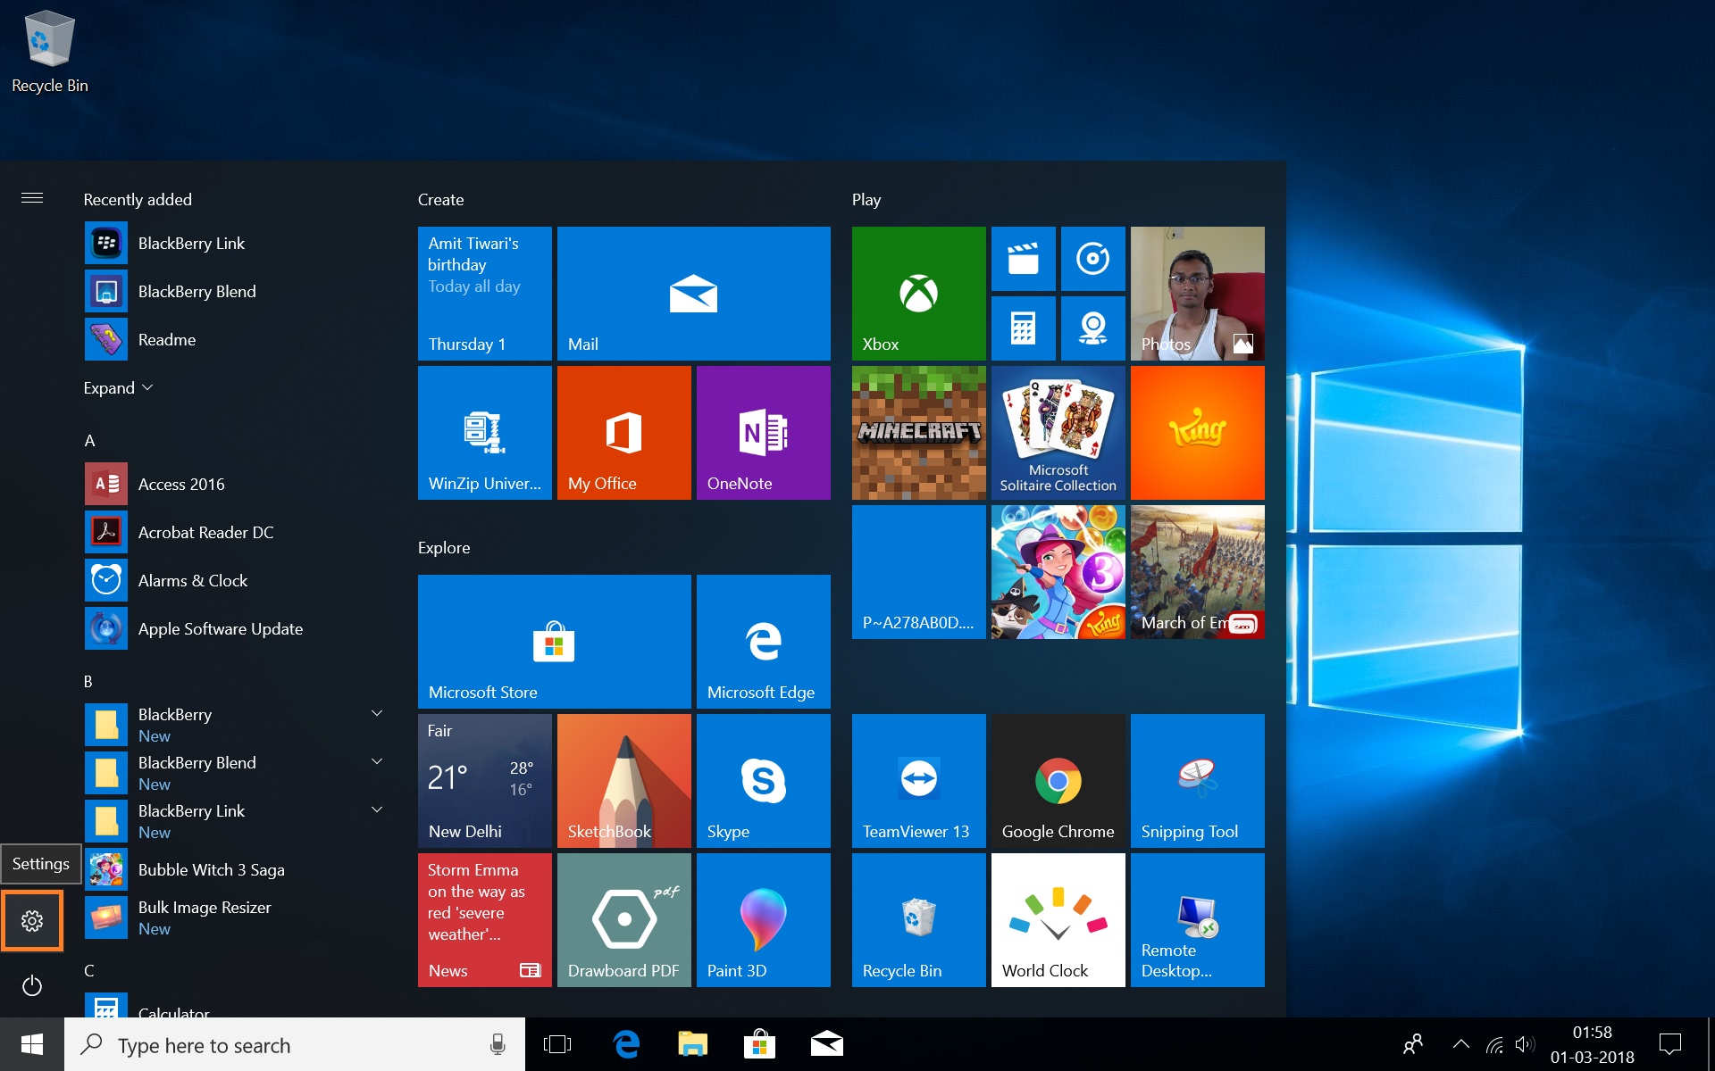
Task: Open the Recycle Bin tile in Start
Action: pos(919,920)
